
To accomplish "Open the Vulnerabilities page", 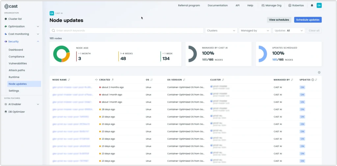I will [x=18, y=63].
